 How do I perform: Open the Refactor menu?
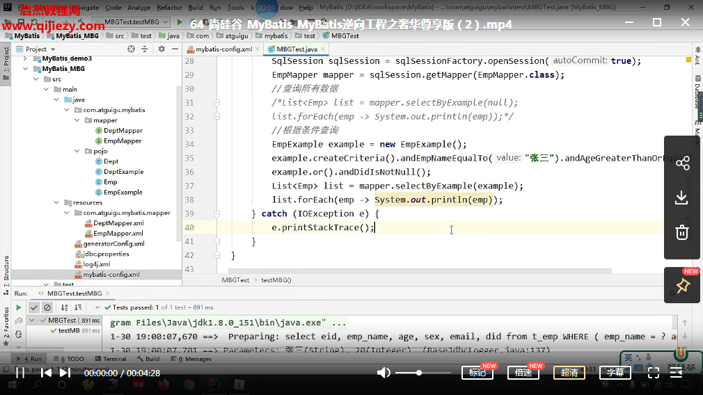[x=169, y=7]
